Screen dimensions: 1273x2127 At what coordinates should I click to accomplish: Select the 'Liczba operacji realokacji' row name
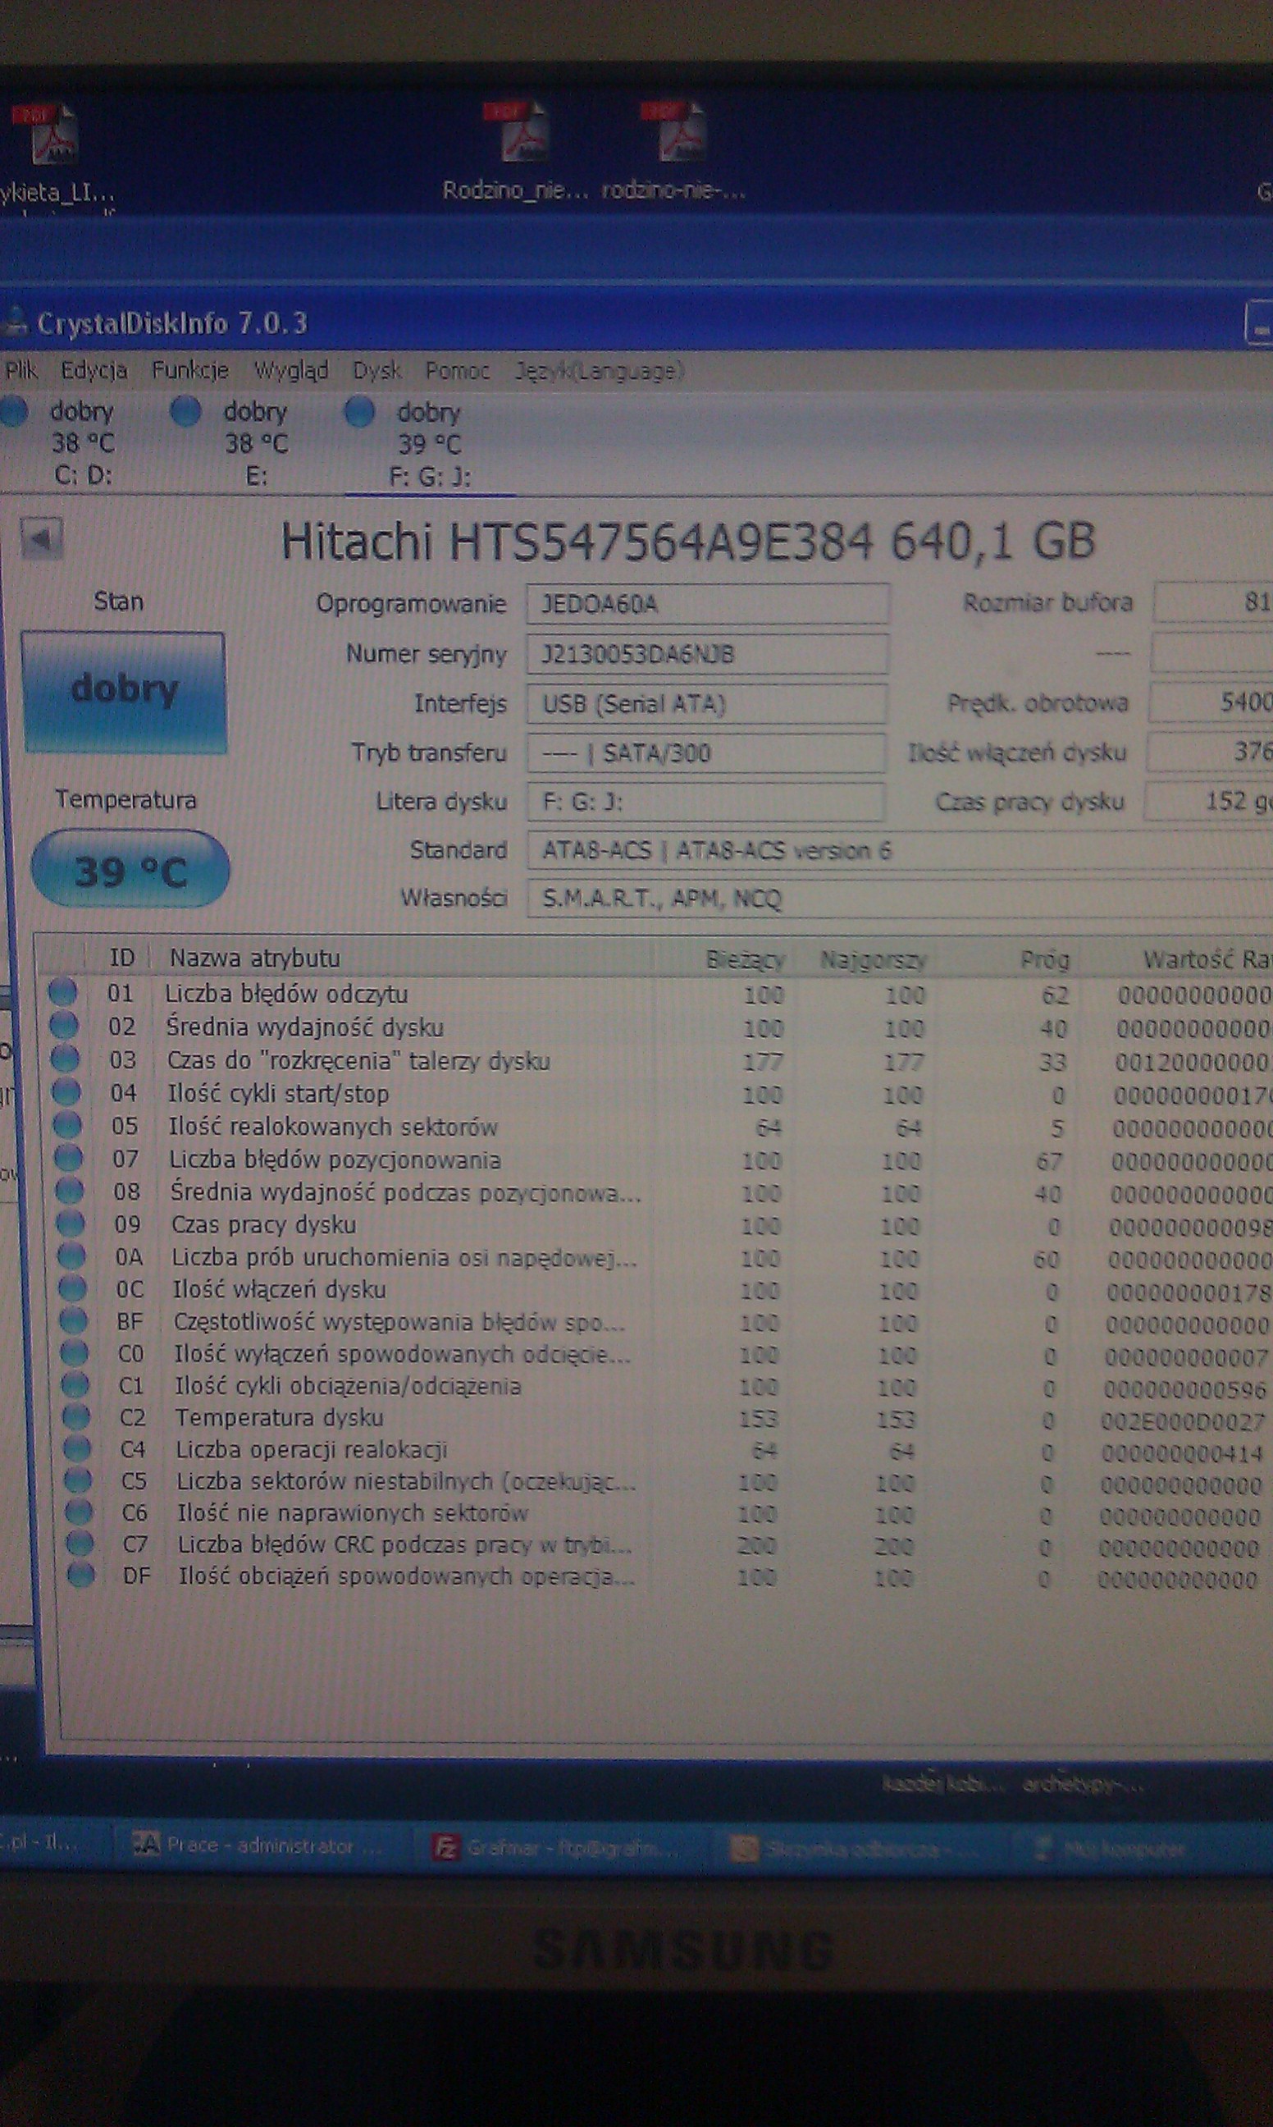pos(312,1449)
